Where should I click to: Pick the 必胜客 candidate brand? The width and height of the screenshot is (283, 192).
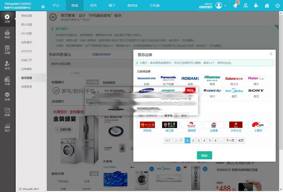click(214, 127)
